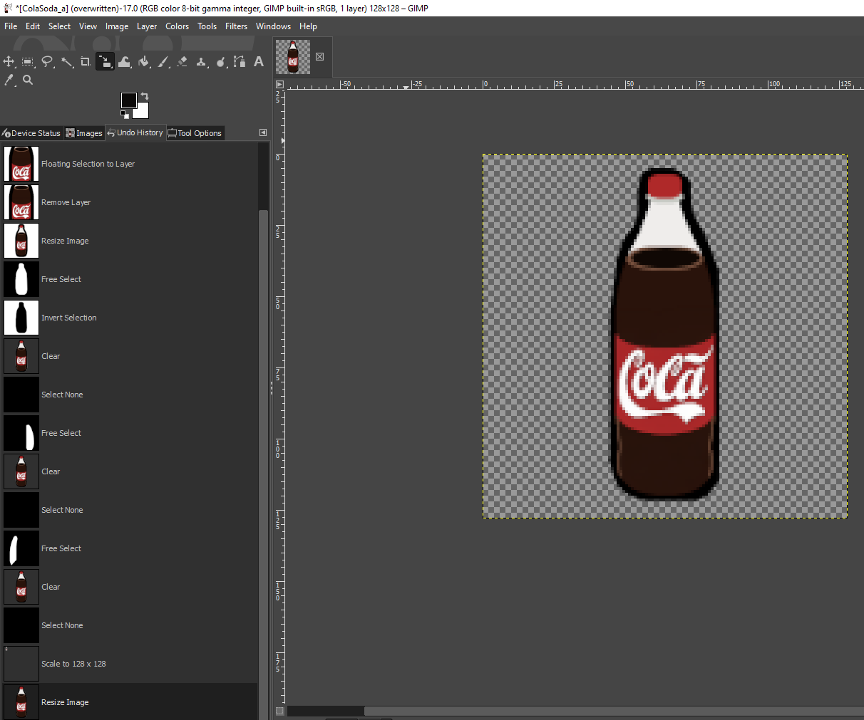Image resolution: width=864 pixels, height=720 pixels.
Task: Click the black foreground color swatch
Action: point(128,100)
